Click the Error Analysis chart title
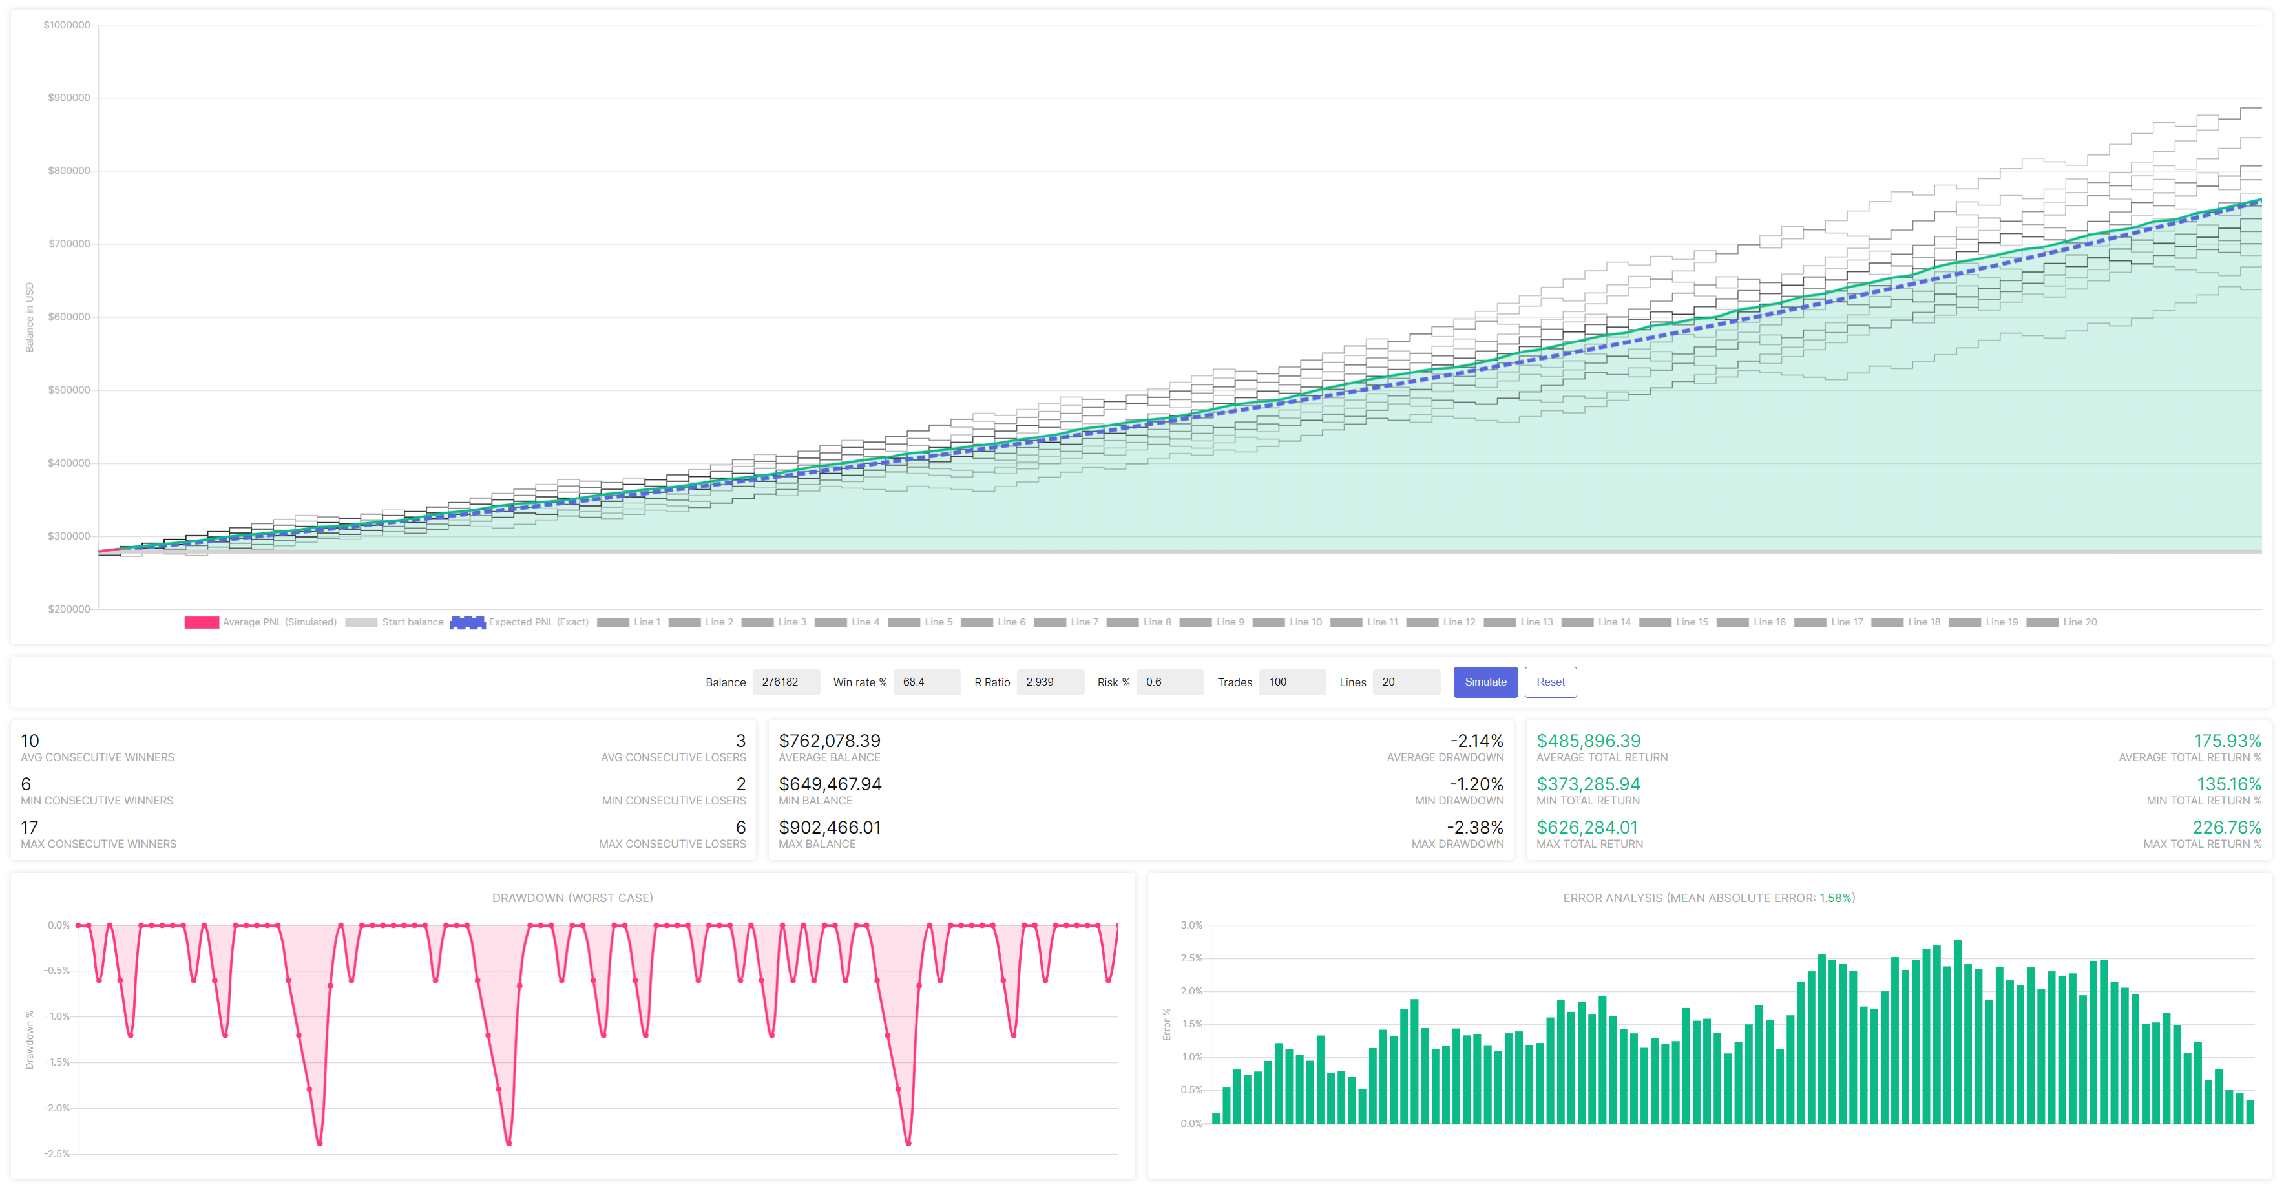Image resolution: width=2284 pixels, height=1187 pixels. (1708, 898)
